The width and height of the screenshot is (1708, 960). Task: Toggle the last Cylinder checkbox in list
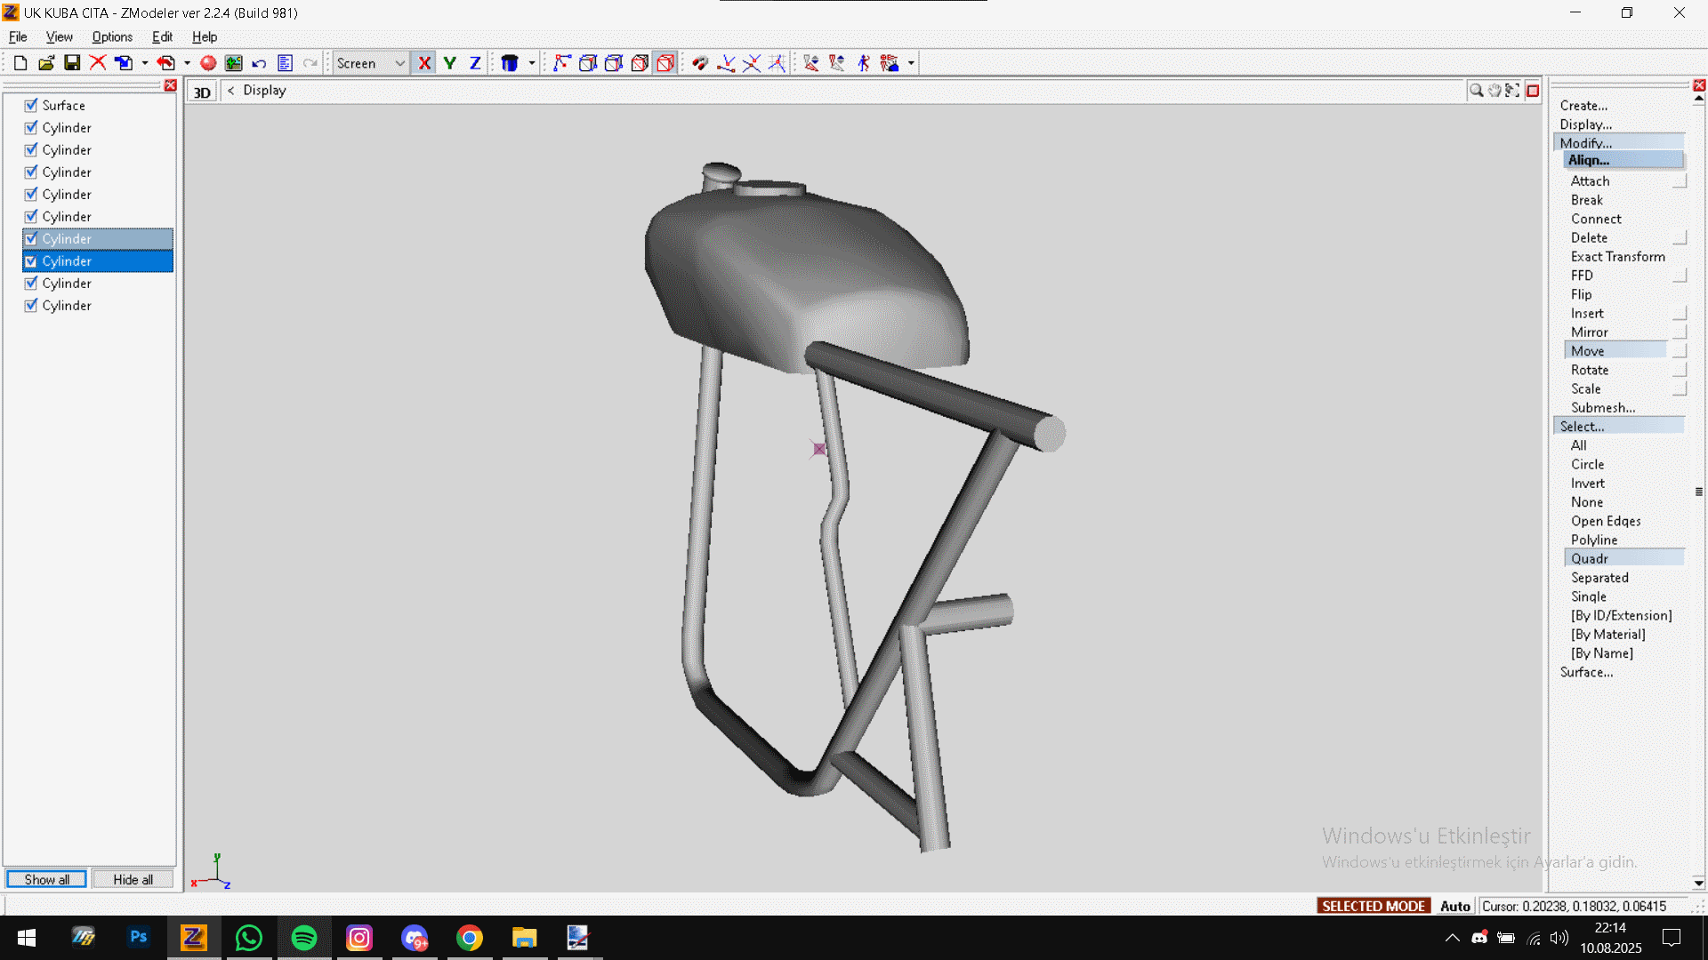[x=31, y=306]
